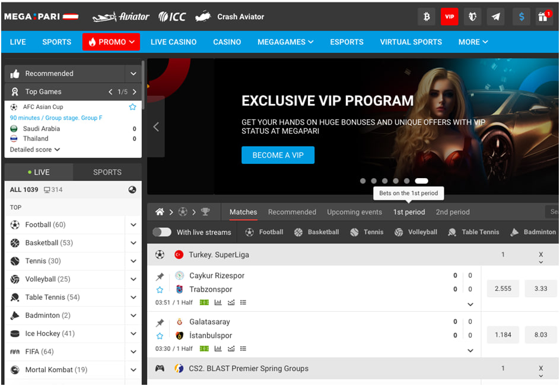
Task: Filter by Basketball in sport bar
Action: pos(316,232)
